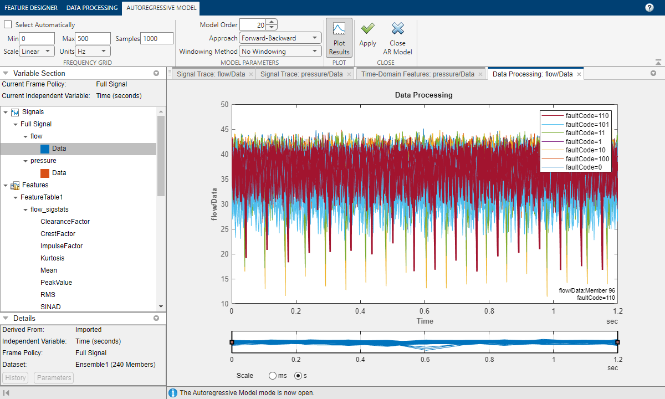Select the ms scale radio button

(273, 376)
